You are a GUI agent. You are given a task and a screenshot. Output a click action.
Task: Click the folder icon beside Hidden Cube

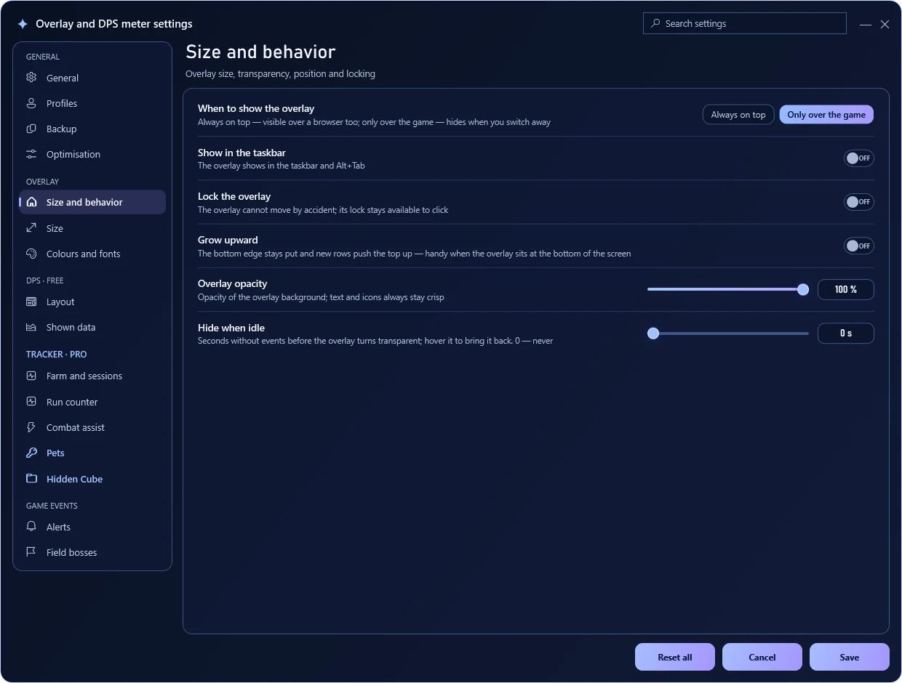coord(31,479)
